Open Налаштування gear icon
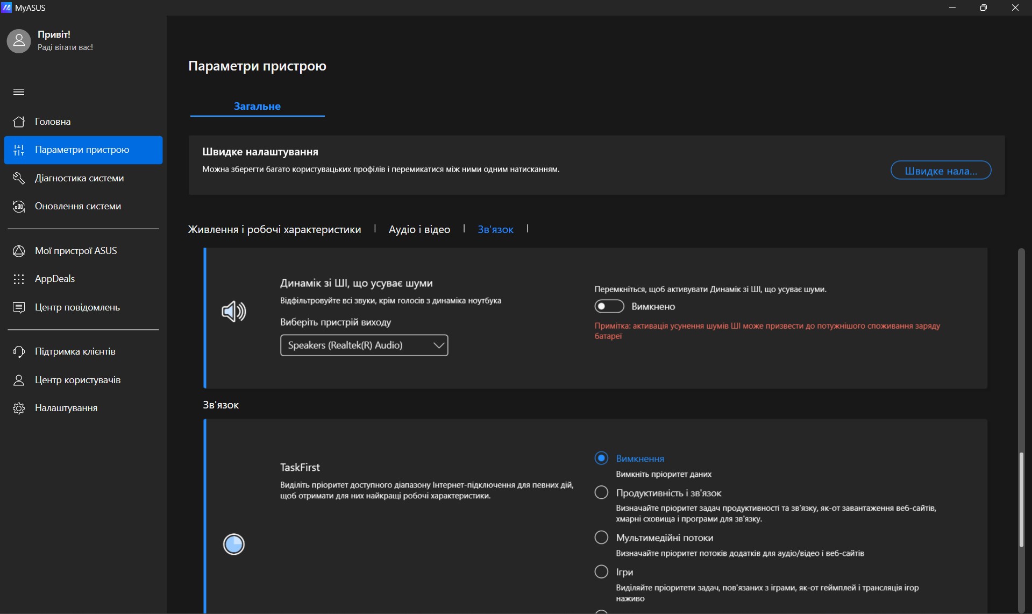Viewport: 1032px width, 614px height. (19, 408)
